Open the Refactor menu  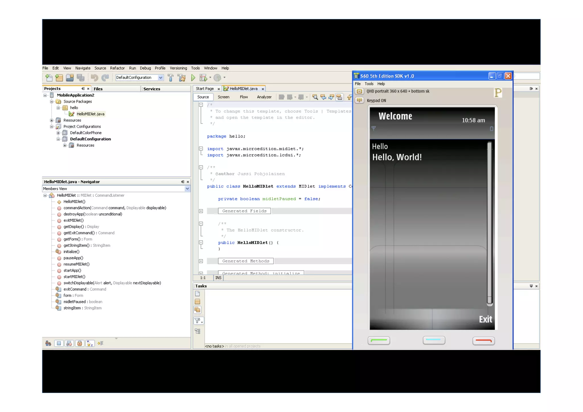117,68
